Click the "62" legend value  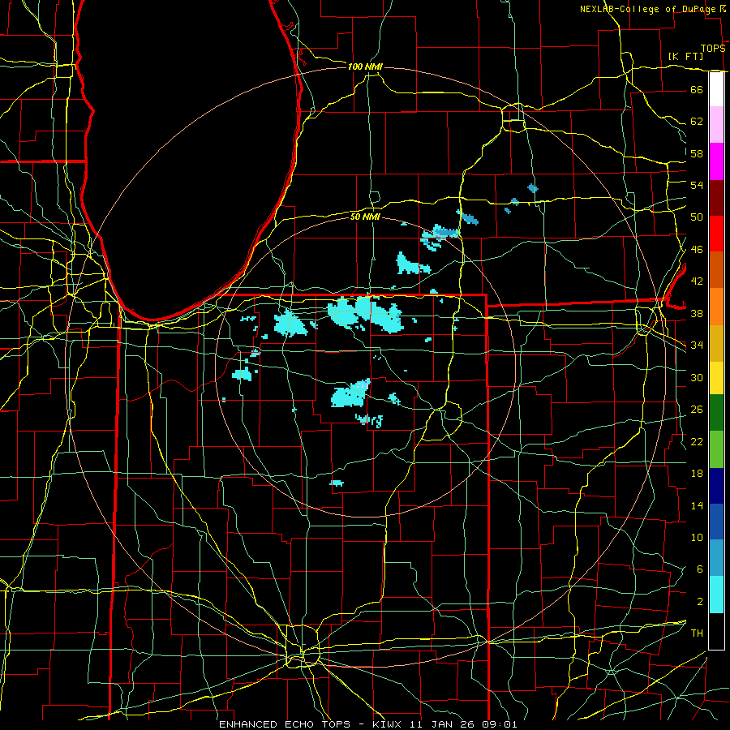click(697, 122)
